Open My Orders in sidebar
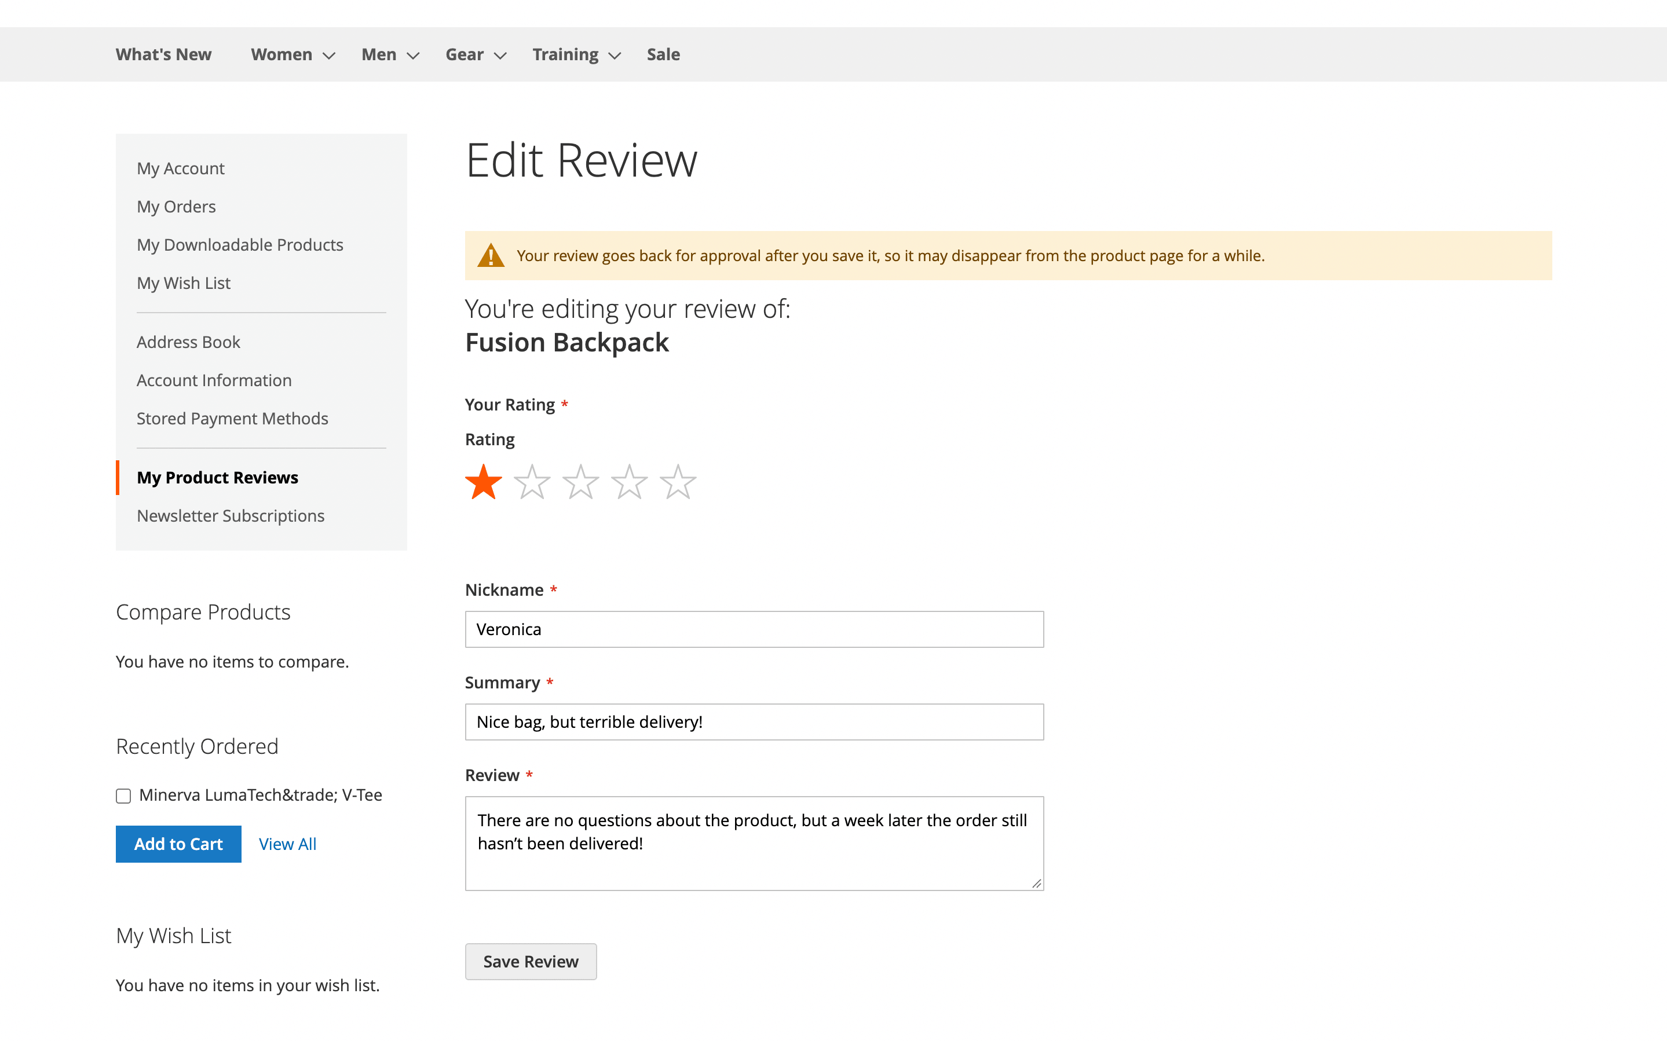The image size is (1667, 1041). (x=176, y=207)
